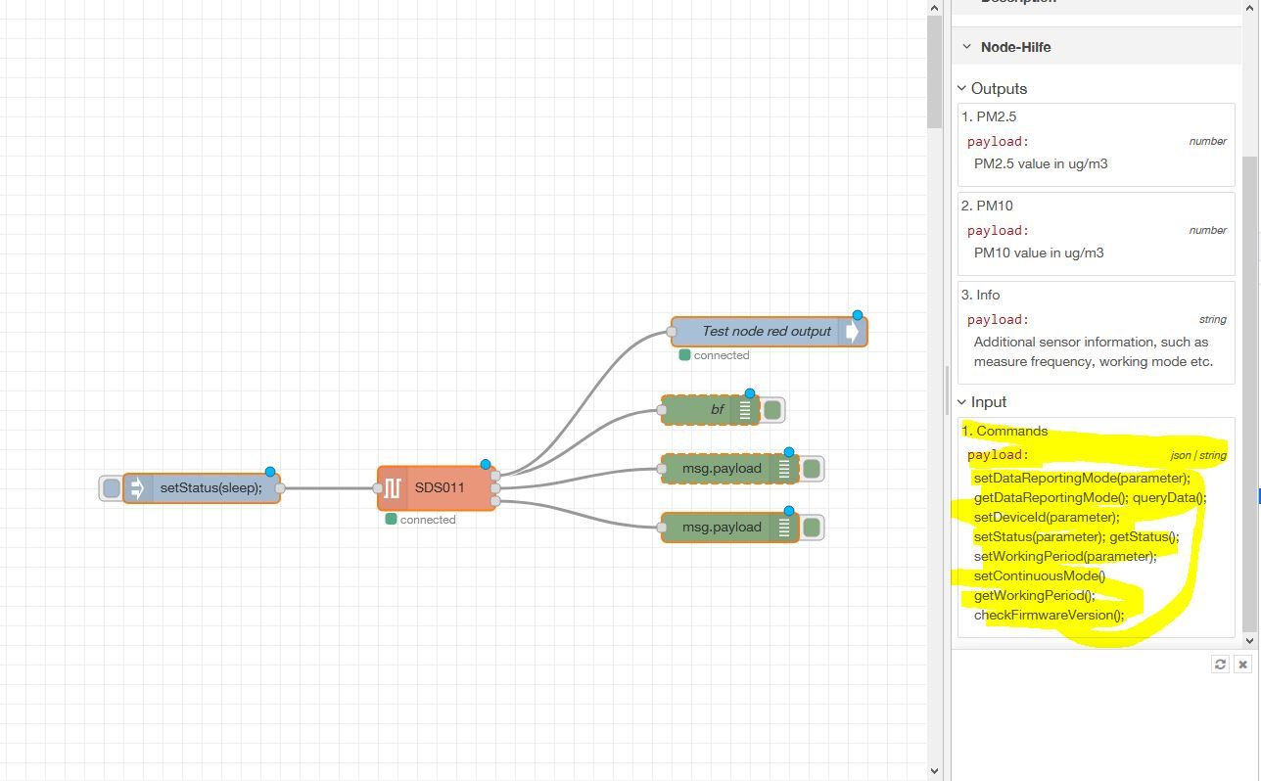Viewport: 1261px width, 781px height.
Task: Toggle the bf debug node button
Action: click(772, 410)
